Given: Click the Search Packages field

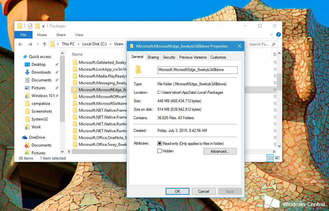Looking at the screenshot, I should tap(262, 44).
